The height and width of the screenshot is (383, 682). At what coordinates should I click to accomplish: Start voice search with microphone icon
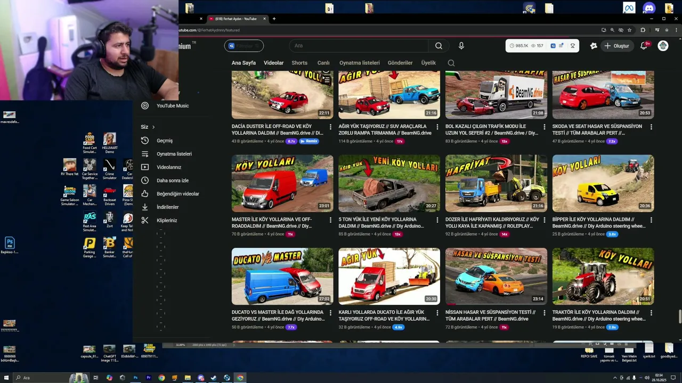pos(461,46)
